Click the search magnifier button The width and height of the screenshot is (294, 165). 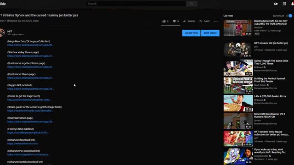point(192,4)
